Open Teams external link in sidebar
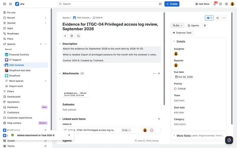237x148 pixels. pyautogui.click(x=45, y=146)
